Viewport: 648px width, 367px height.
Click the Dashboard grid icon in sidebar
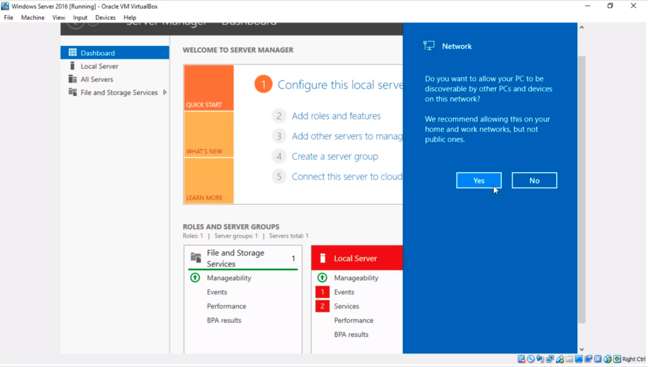72,53
